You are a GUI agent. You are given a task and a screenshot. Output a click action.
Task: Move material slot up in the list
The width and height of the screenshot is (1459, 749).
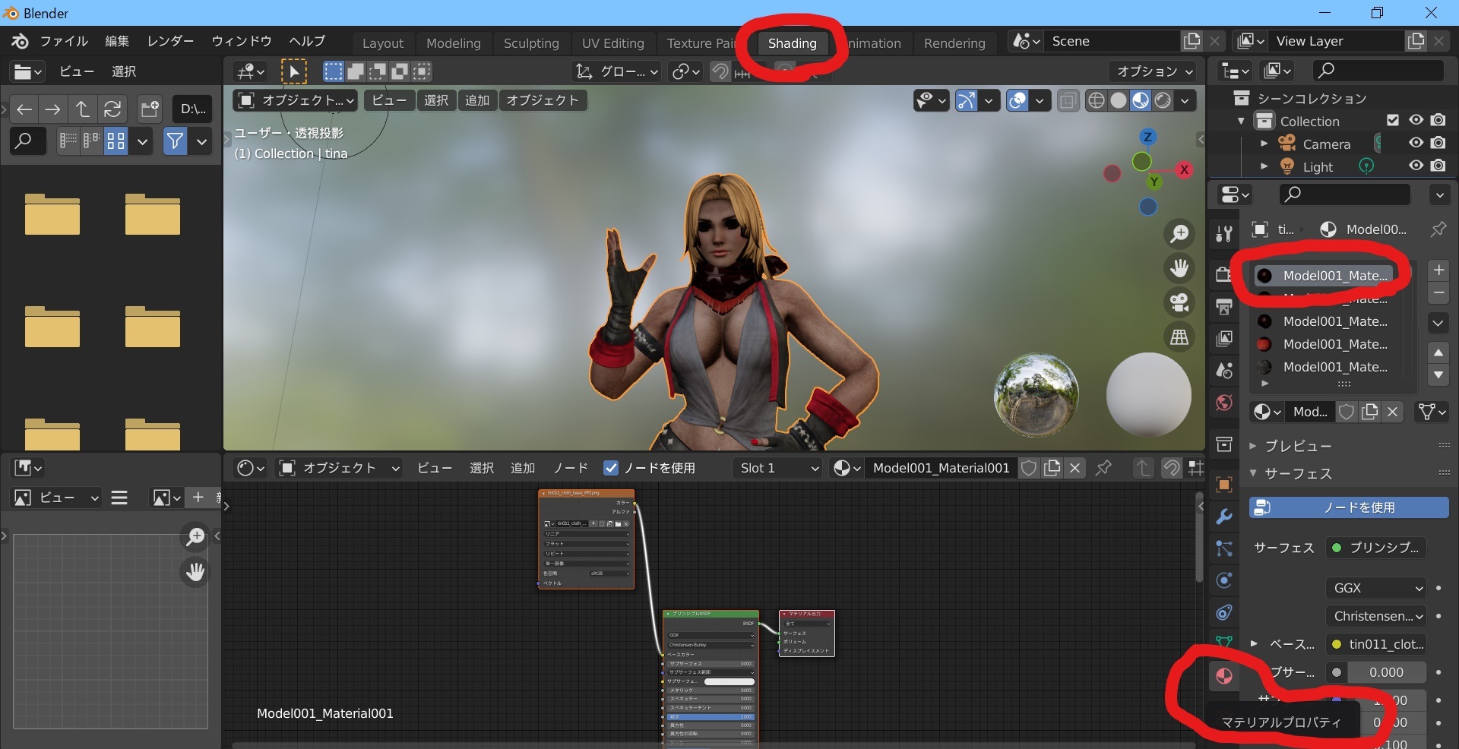click(x=1438, y=353)
